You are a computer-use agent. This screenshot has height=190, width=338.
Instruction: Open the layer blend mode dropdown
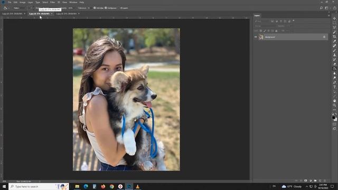pos(265,26)
